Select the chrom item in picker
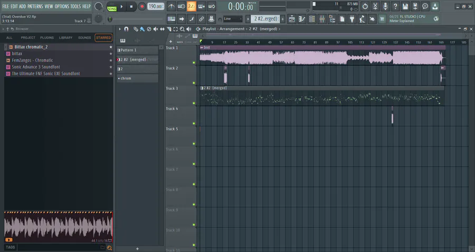The width and height of the screenshot is (475, 252). point(138,79)
